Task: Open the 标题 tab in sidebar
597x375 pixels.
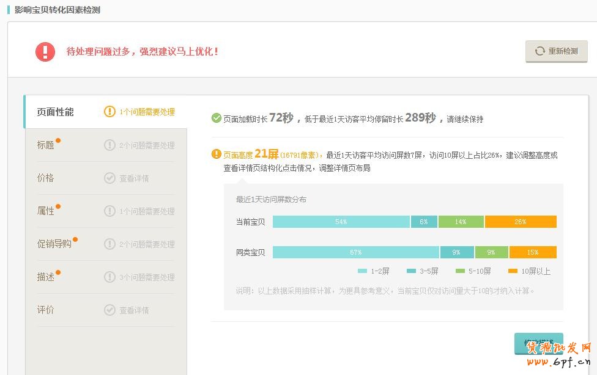Action: point(46,145)
